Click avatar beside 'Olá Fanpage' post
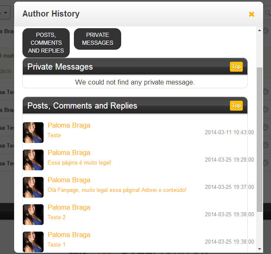This screenshot has height=254, width=271. [x=33, y=187]
